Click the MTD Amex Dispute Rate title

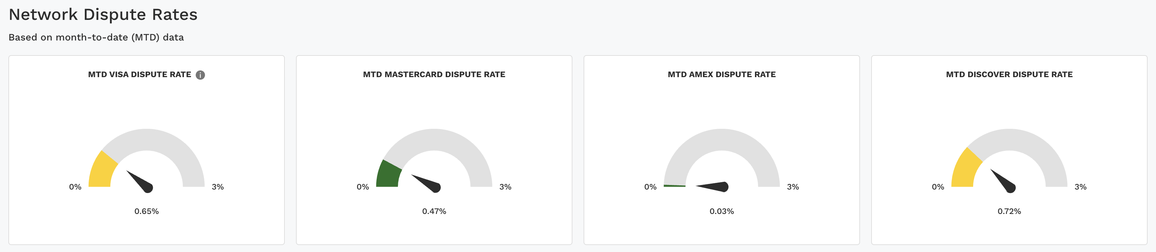[x=721, y=74]
